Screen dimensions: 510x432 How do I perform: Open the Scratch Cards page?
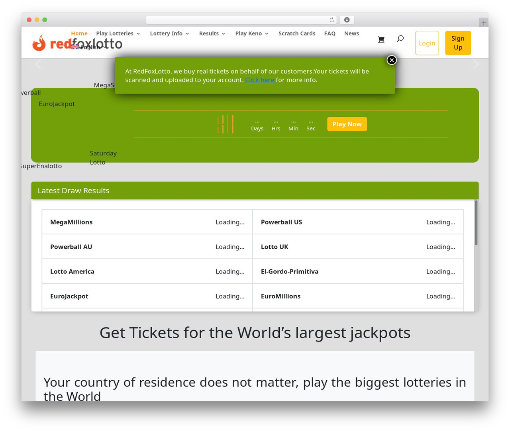point(297,33)
